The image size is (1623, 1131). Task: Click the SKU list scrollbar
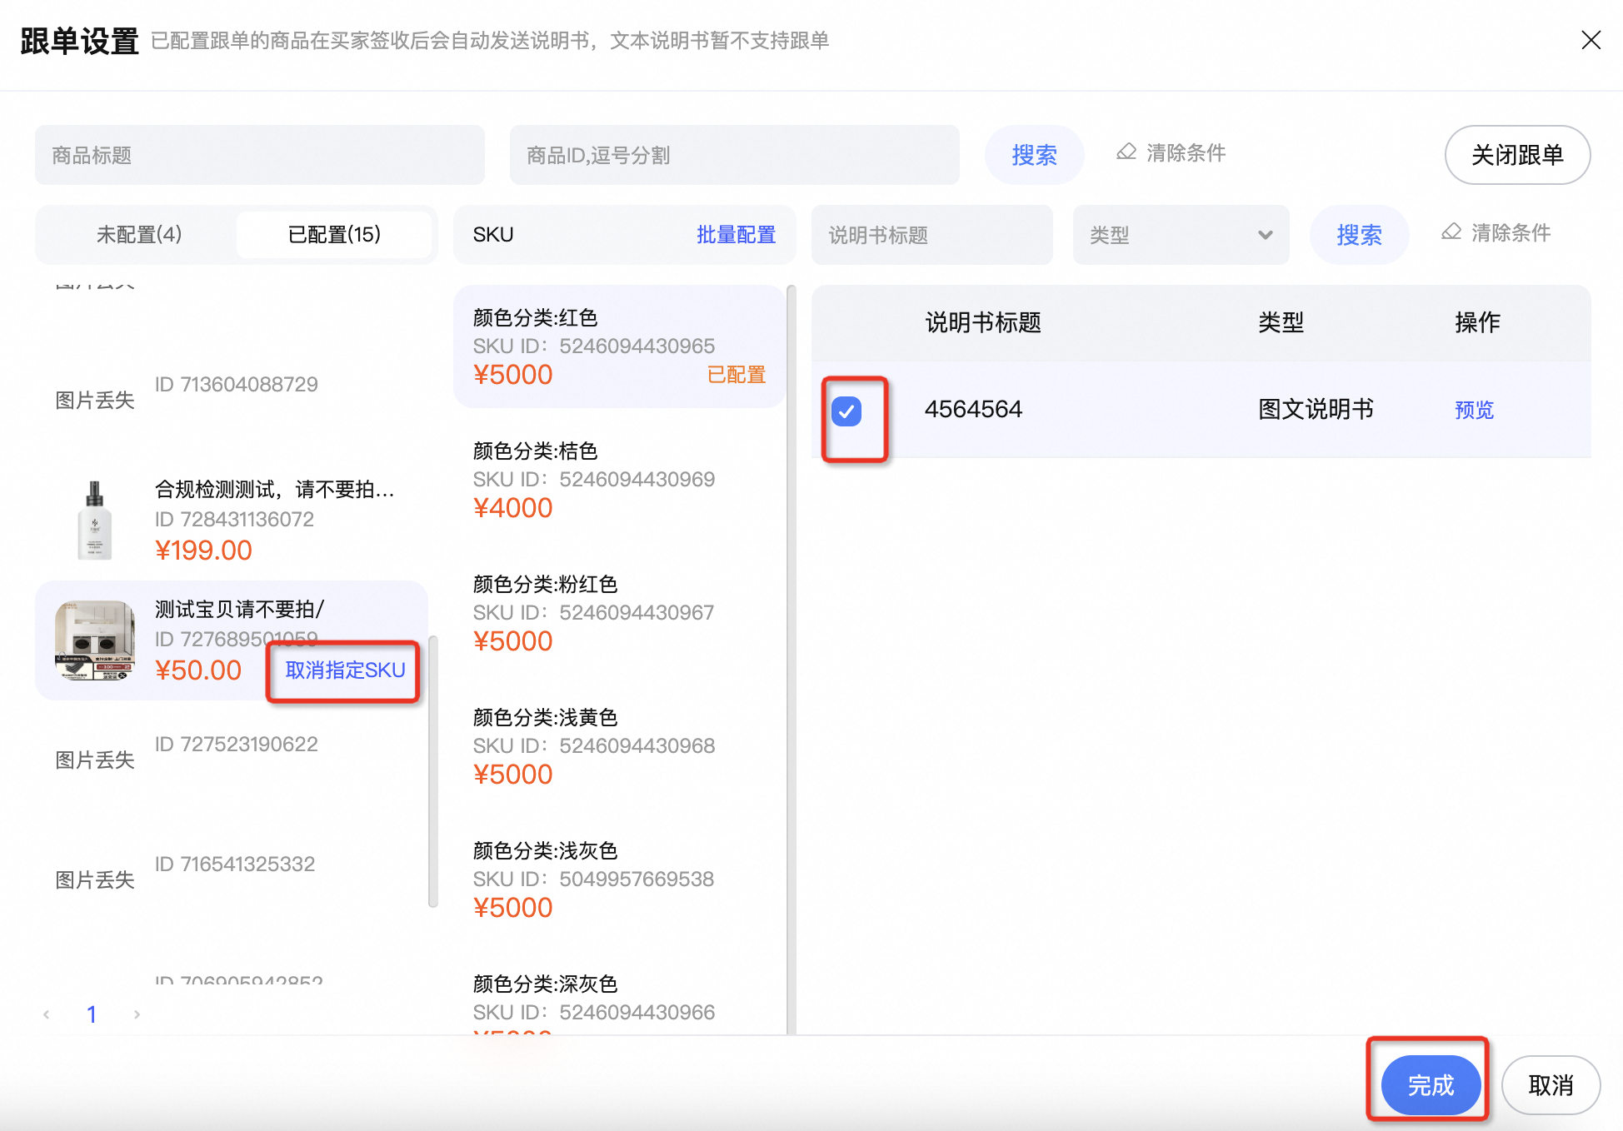click(x=792, y=660)
